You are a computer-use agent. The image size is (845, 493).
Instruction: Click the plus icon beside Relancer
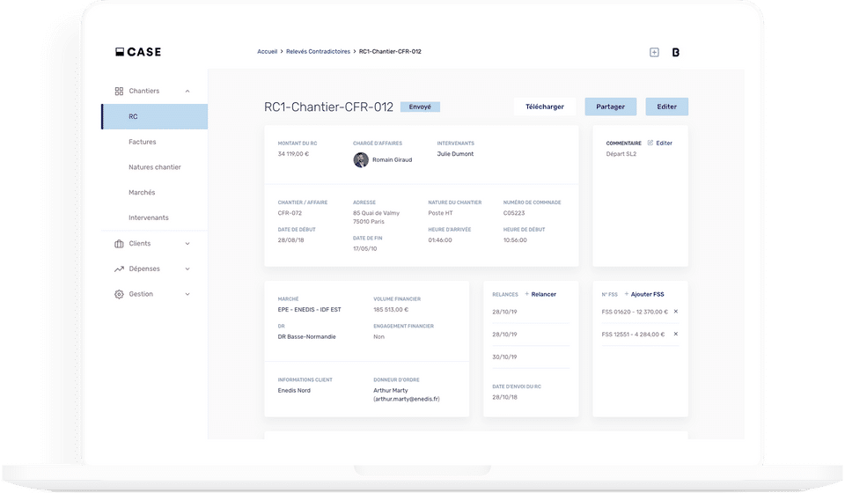[x=527, y=294]
